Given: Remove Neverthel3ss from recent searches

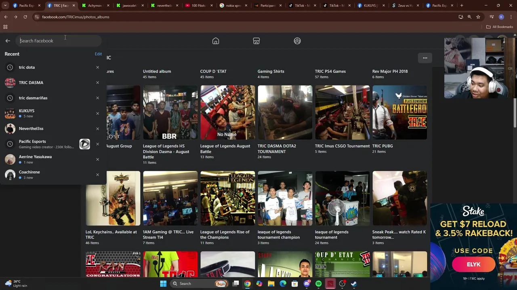Looking at the screenshot, I should (x=97, y=128).
